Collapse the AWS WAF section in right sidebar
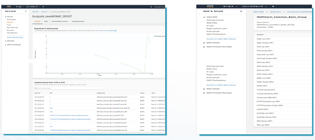This screenshot has width=315, height=140. pos(204,17)
